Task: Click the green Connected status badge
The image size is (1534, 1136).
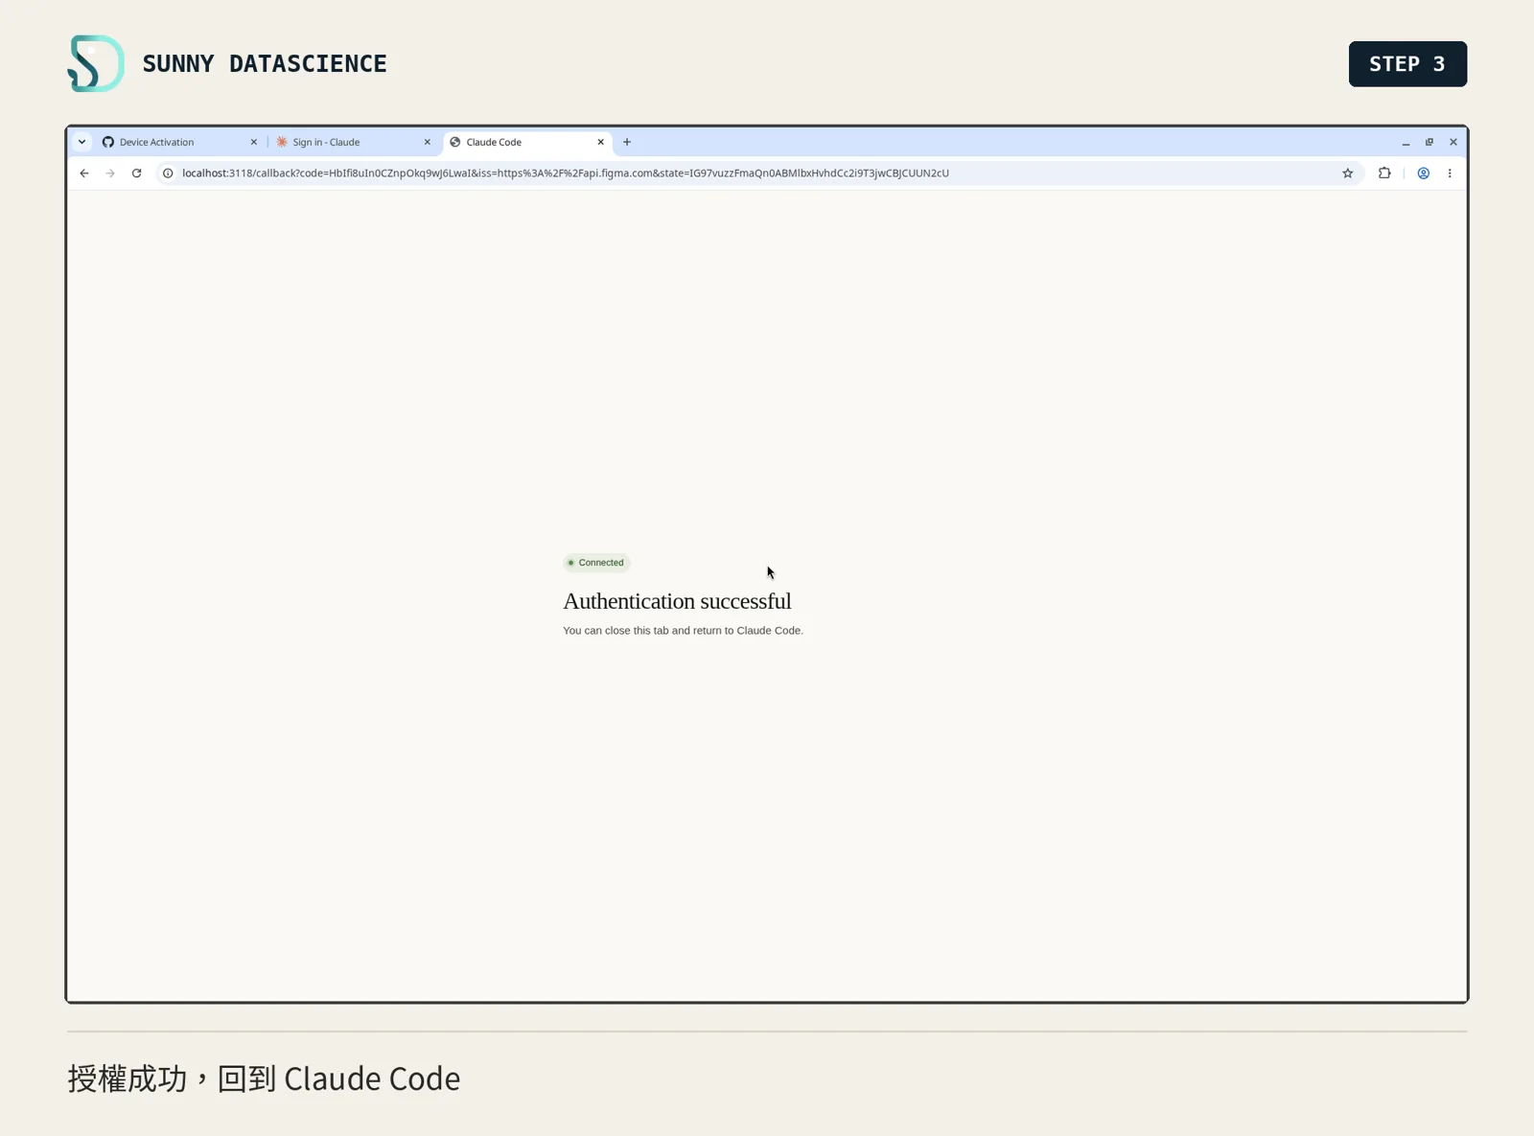Action: pyautogui.click(x=596, y=563)
